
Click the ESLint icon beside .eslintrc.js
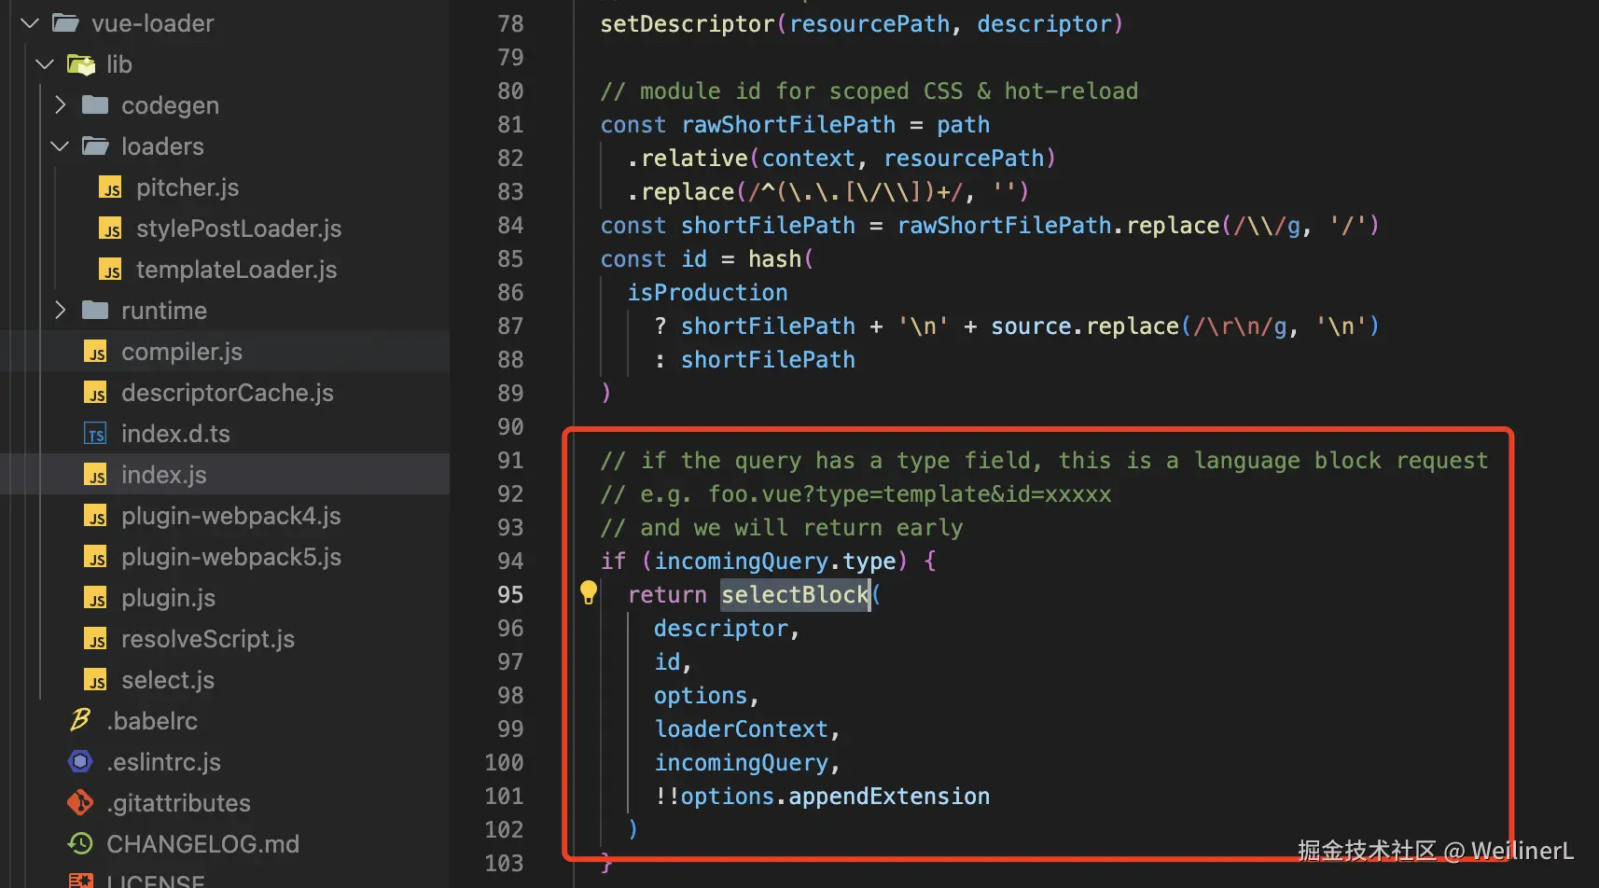click(80, 762)
